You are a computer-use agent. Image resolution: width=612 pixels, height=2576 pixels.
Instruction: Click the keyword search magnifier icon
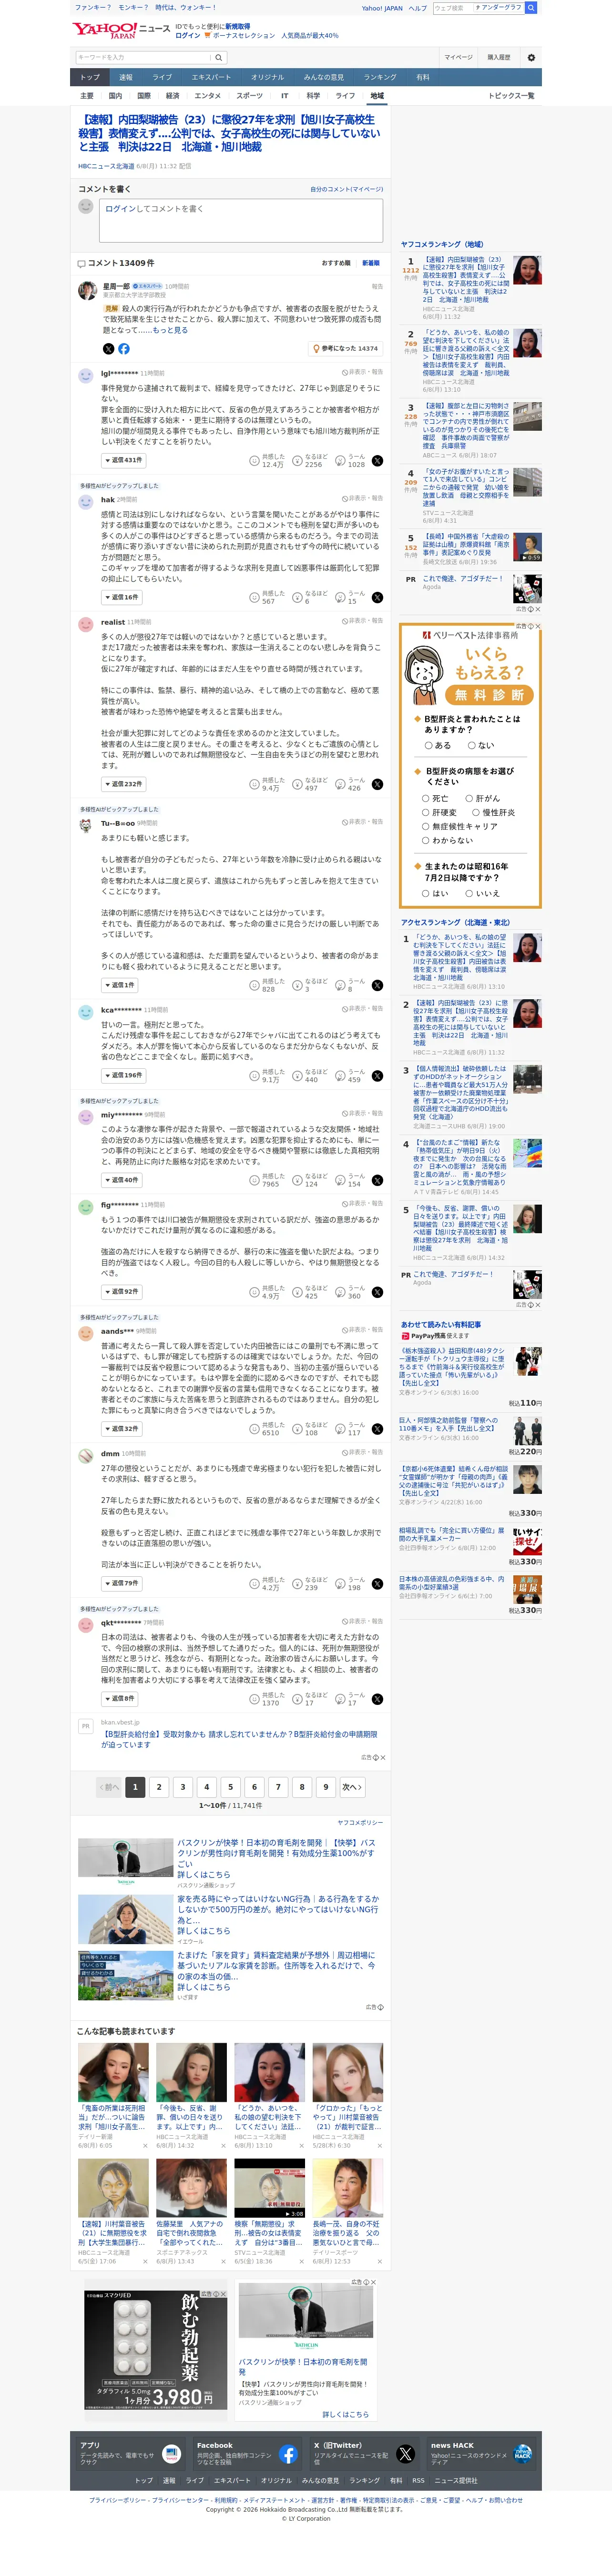218,57
